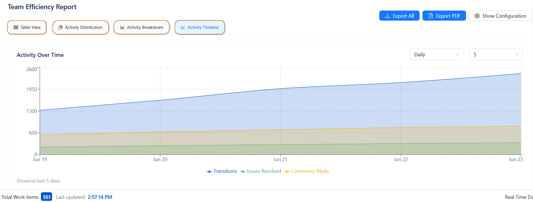Viewport: 533px width, 202px height.
Task: Click the gear icon in Show Configuration
Action: 477,16
